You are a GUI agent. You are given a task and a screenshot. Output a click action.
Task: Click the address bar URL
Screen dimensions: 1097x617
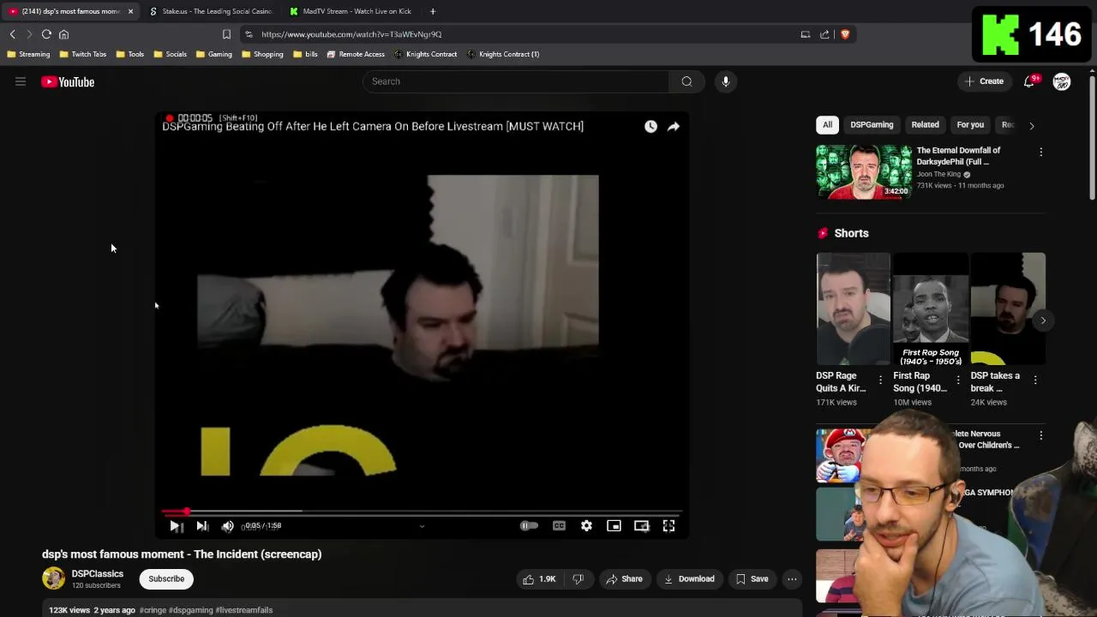[351, 34]
